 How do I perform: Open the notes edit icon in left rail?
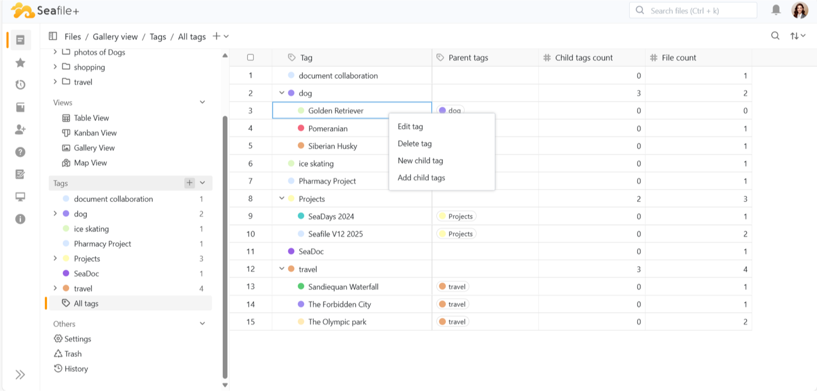(x=20, y=174)
